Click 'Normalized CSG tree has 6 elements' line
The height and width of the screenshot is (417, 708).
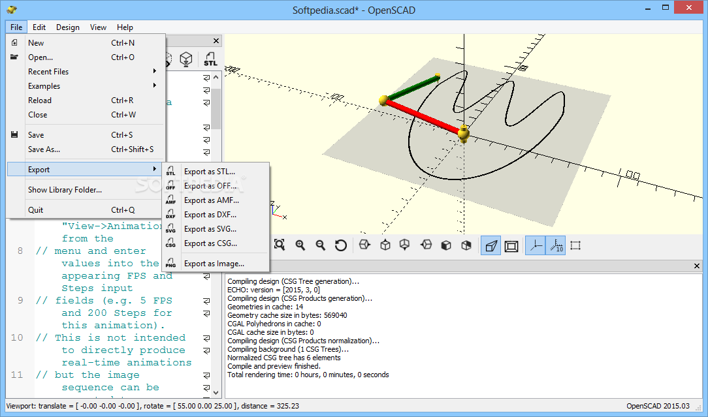(283, 358)
